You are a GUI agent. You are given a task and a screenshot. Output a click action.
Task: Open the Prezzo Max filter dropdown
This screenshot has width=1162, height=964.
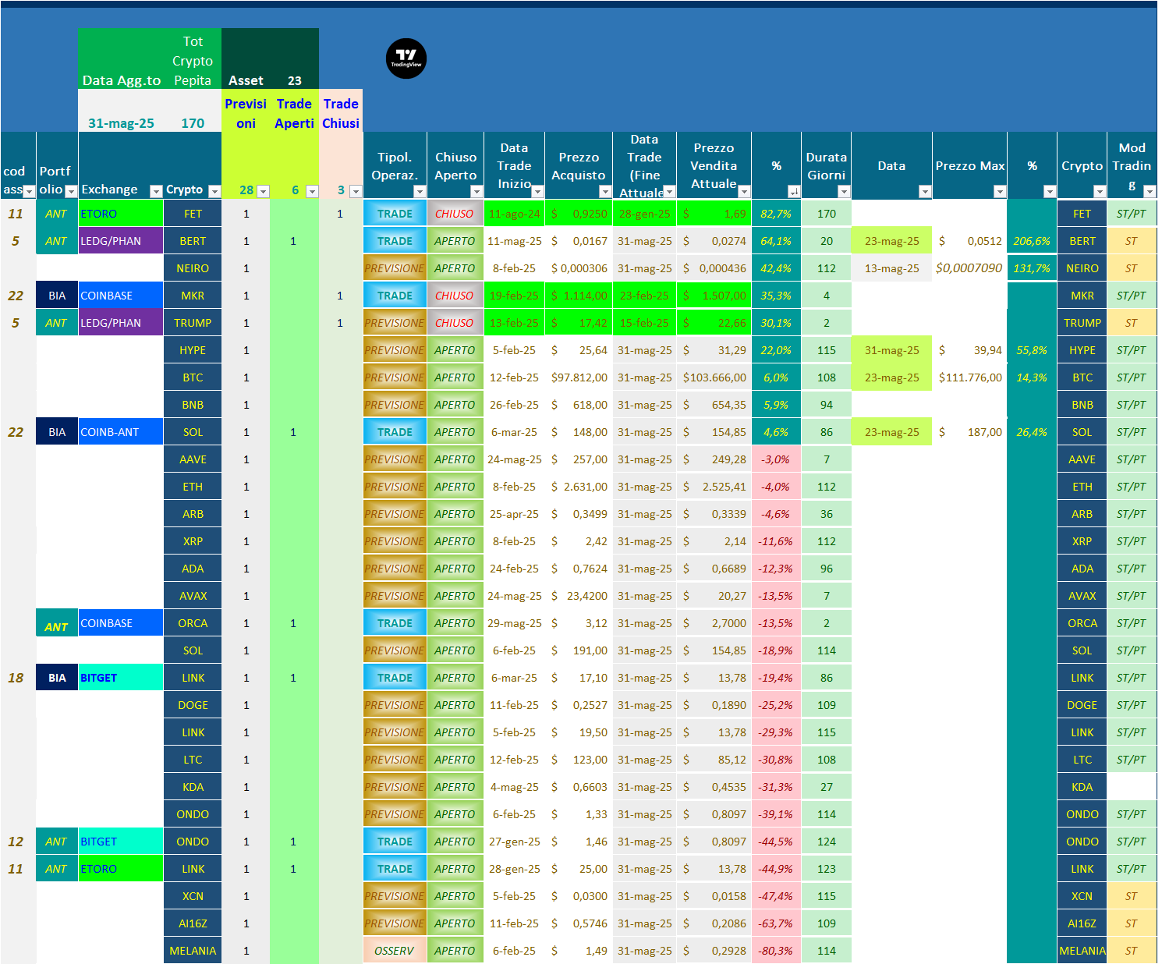(x=999, y=192)
